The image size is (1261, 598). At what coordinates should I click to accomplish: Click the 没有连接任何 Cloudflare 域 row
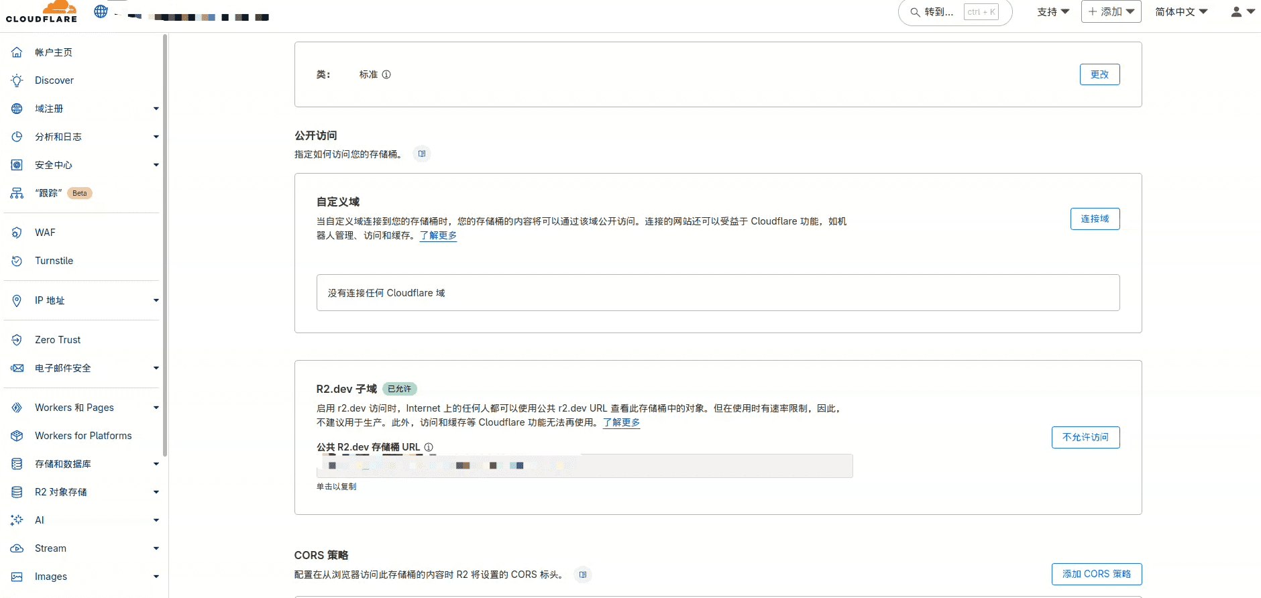click(718, 293)
